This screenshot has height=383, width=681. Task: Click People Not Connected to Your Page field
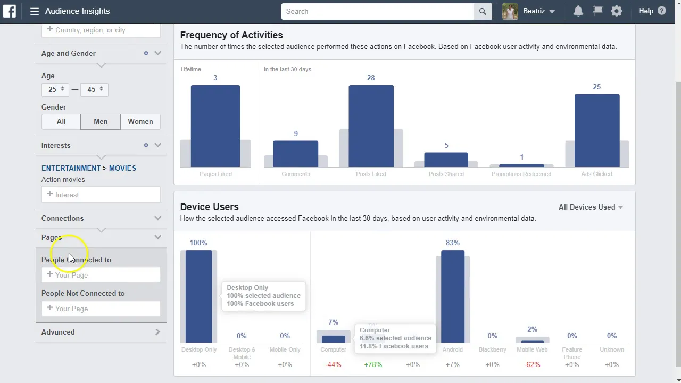(101, 309)
